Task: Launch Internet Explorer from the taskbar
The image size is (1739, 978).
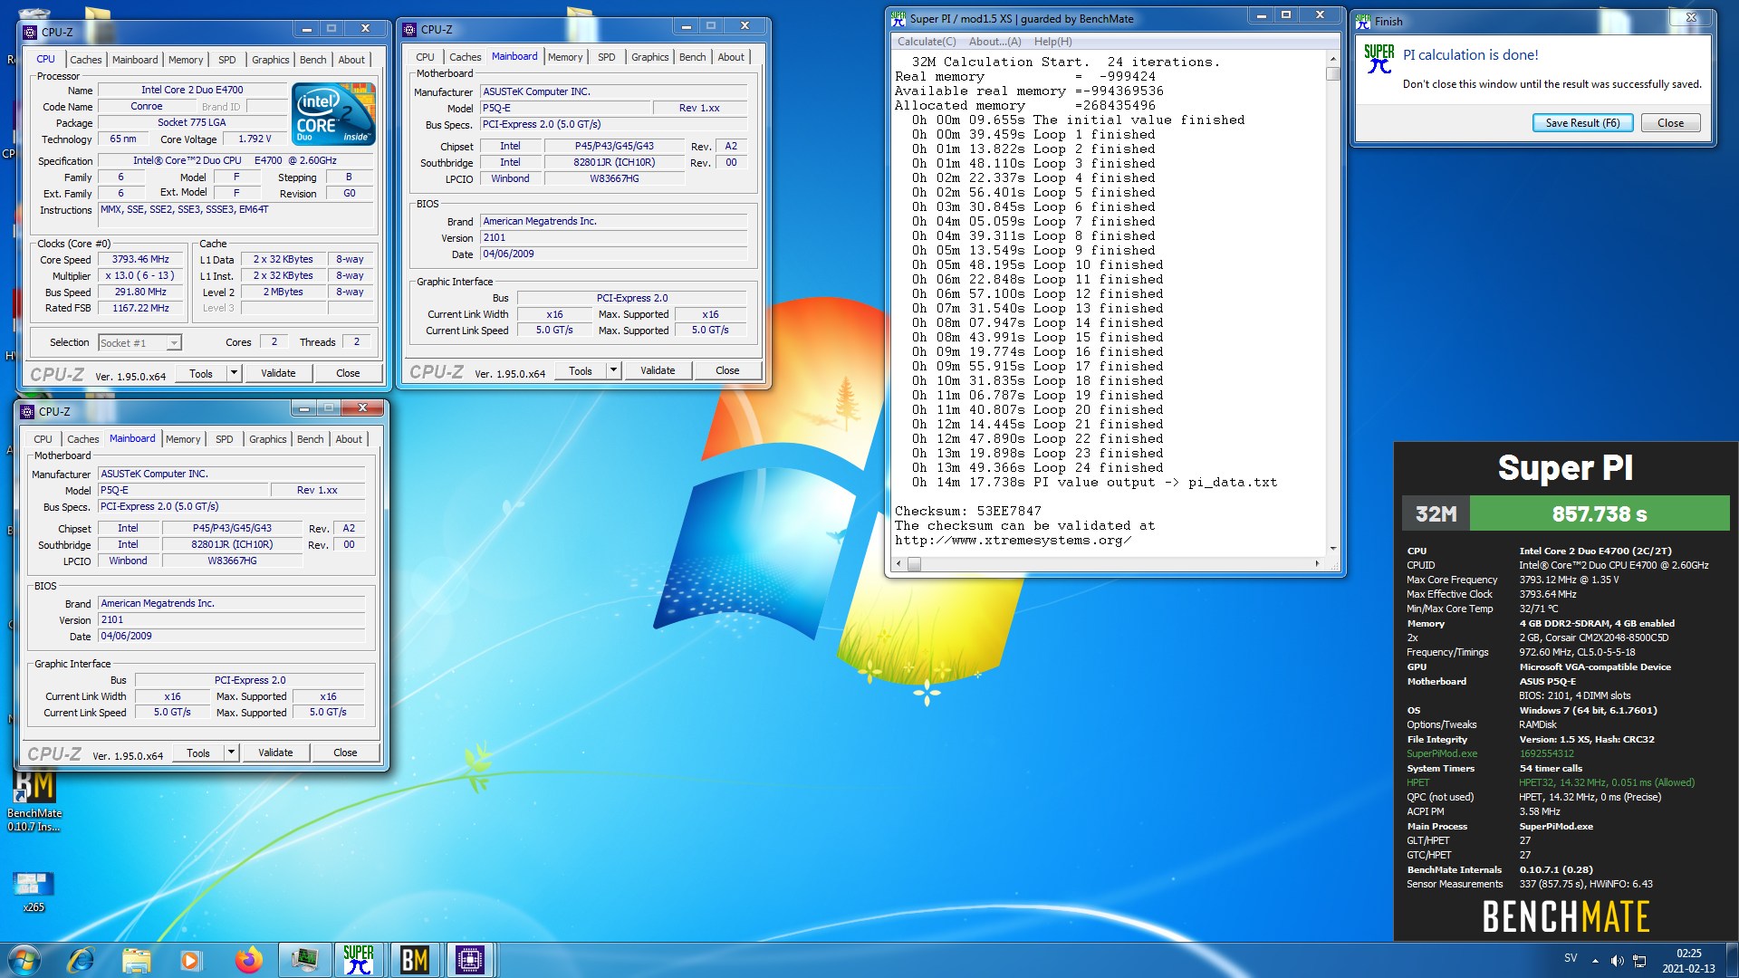Action: tap(81, 959)
